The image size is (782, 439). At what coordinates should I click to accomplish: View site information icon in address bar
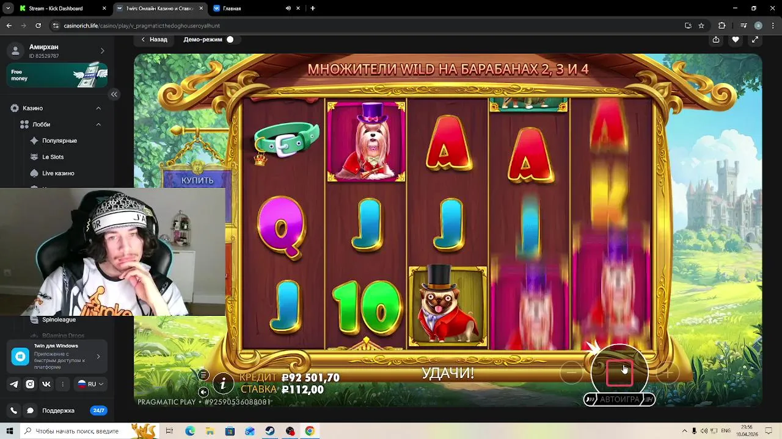pos(56,26)
